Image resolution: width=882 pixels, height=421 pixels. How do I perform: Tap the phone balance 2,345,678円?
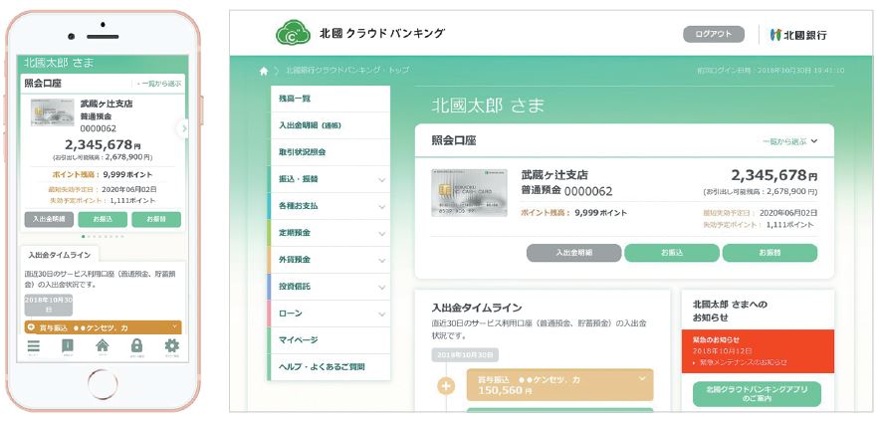point(103,145)
